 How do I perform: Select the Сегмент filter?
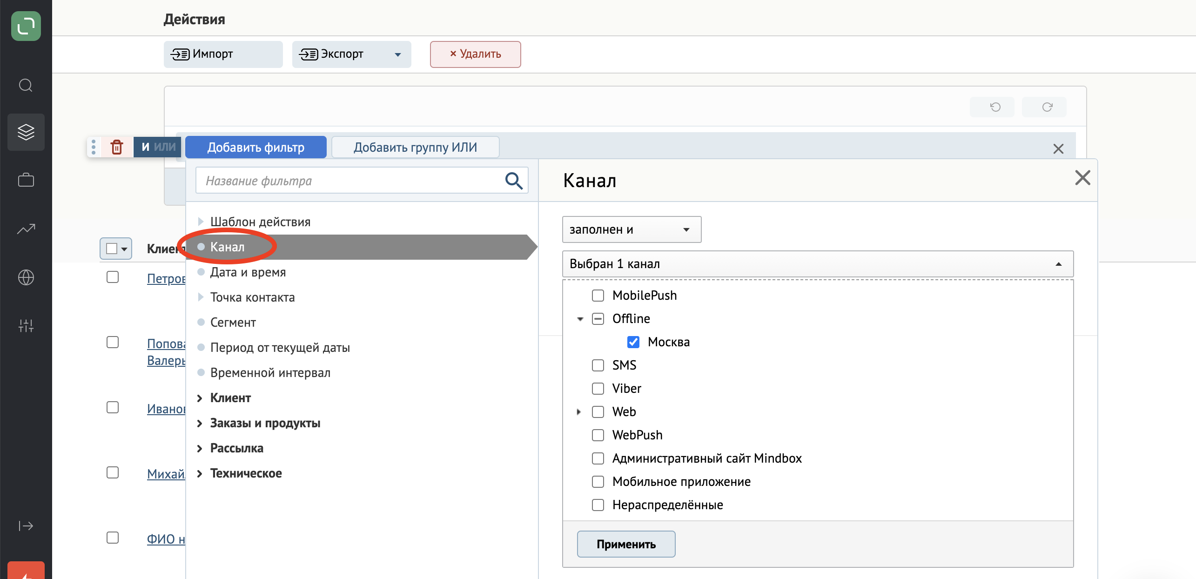click(x=233, y=322)
